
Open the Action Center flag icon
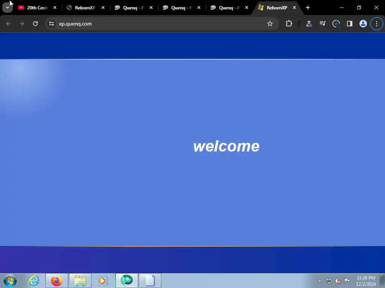point(347,281)
